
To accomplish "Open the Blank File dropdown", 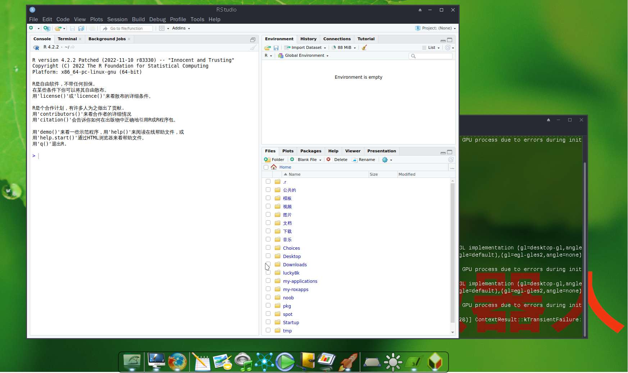I will coord(306,160).
